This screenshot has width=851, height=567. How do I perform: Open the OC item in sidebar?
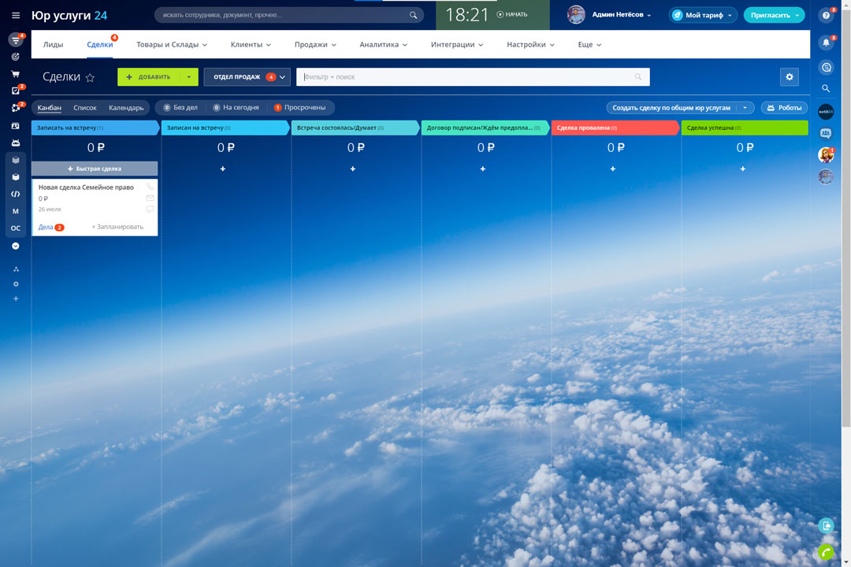[16, 228]
